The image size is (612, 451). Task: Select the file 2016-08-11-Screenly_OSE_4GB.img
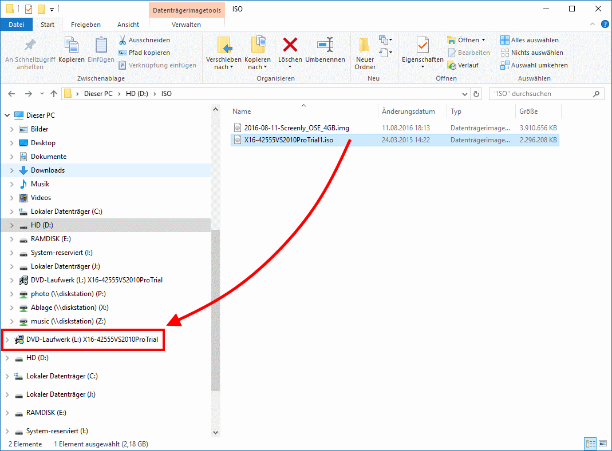point(395,128)
